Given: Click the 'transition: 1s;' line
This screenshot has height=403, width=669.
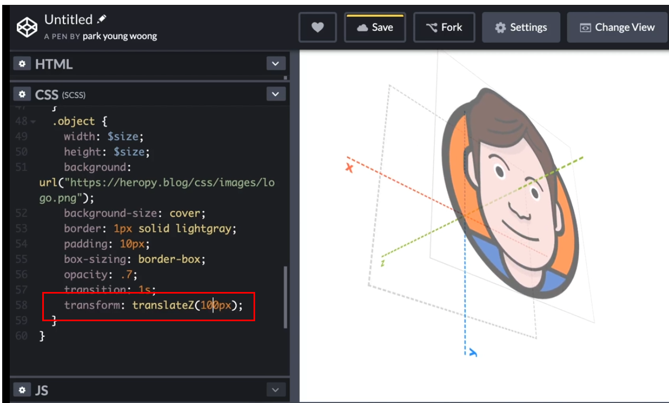Looking at the screenshot, I should tap(110, 289).
